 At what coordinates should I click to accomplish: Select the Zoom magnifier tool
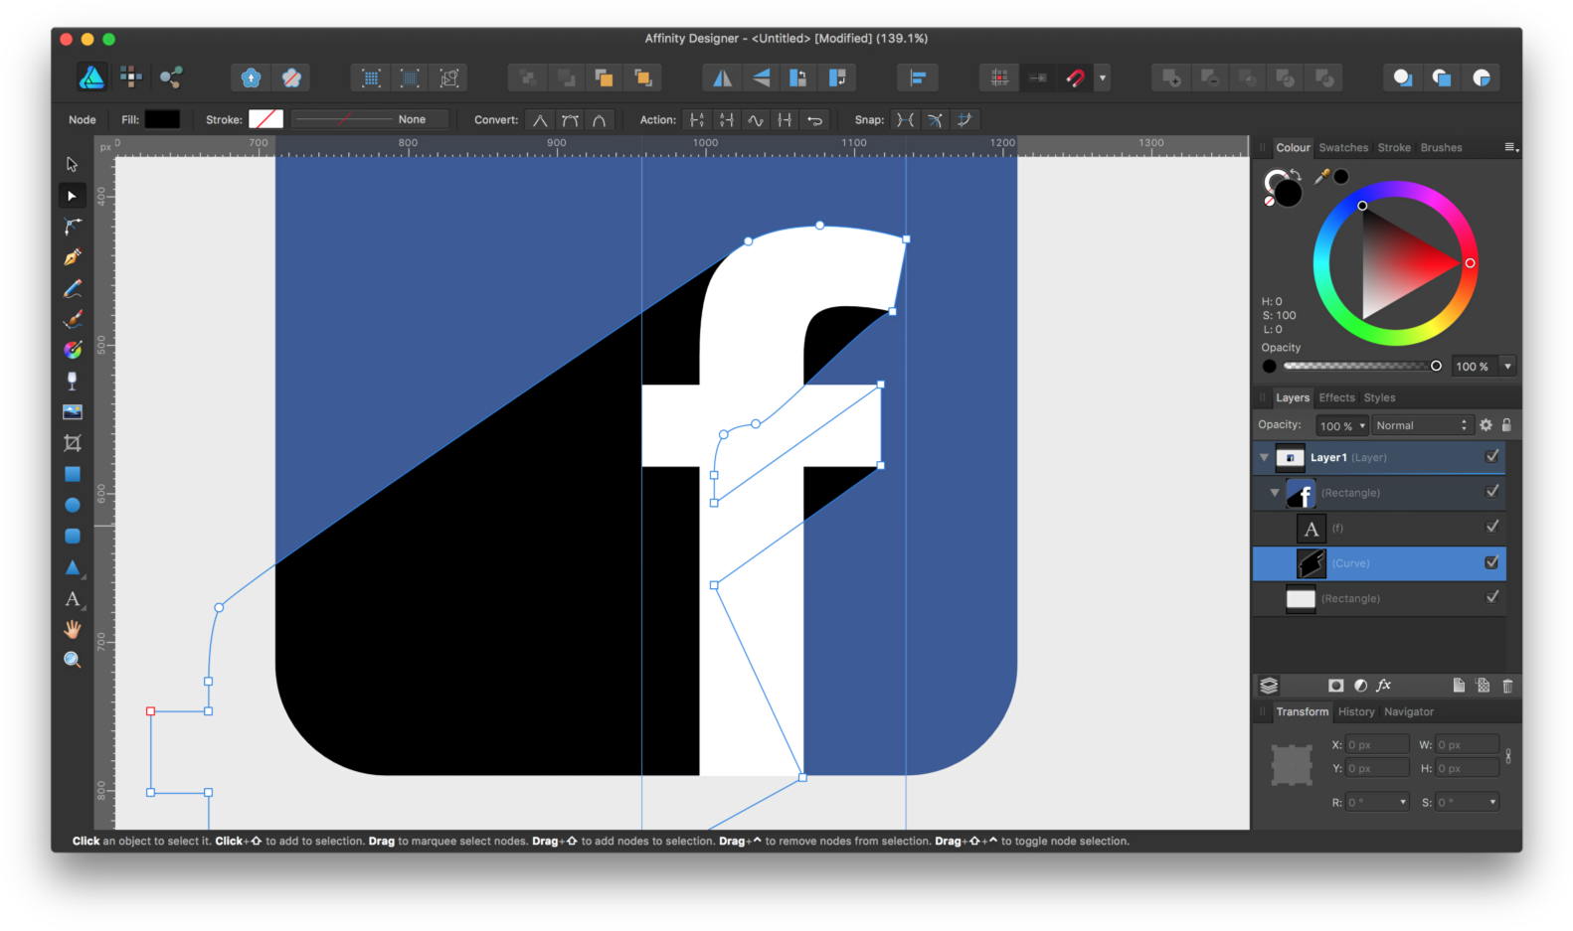point(72,660)
